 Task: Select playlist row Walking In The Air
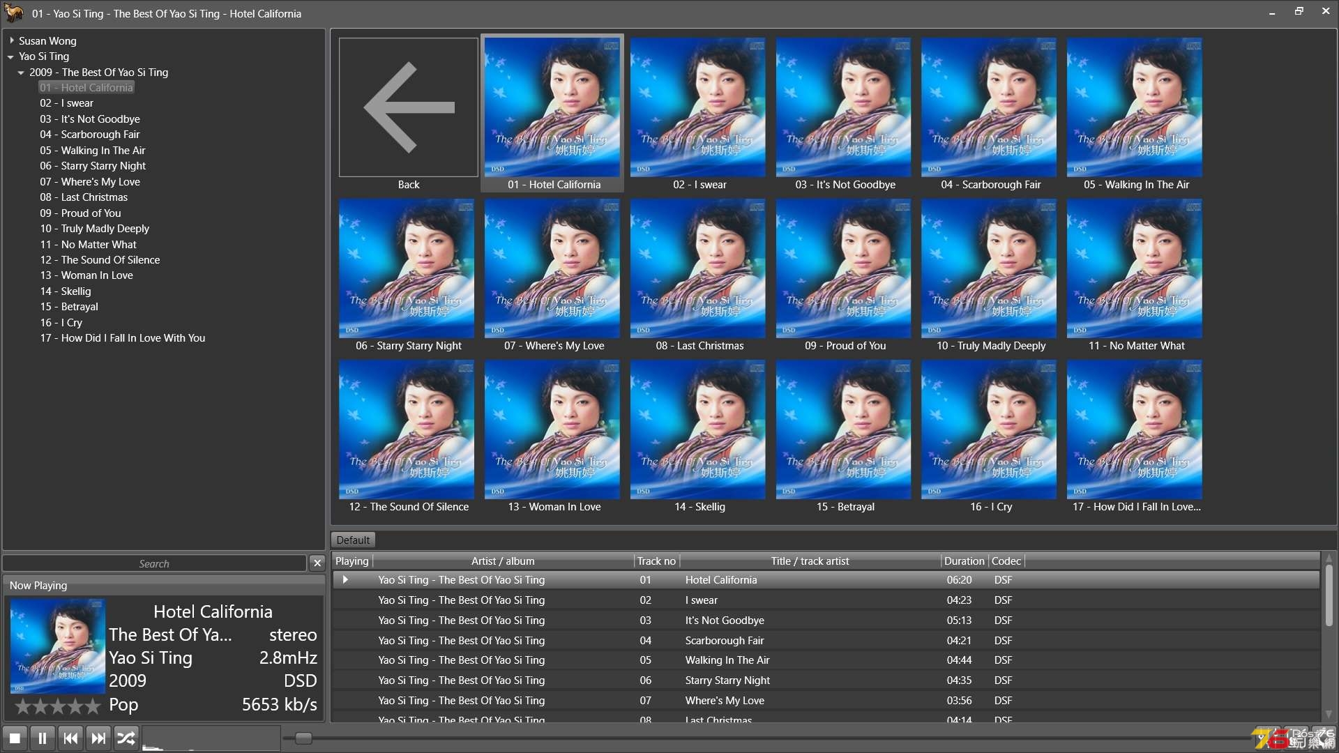[x=826, y=660]
